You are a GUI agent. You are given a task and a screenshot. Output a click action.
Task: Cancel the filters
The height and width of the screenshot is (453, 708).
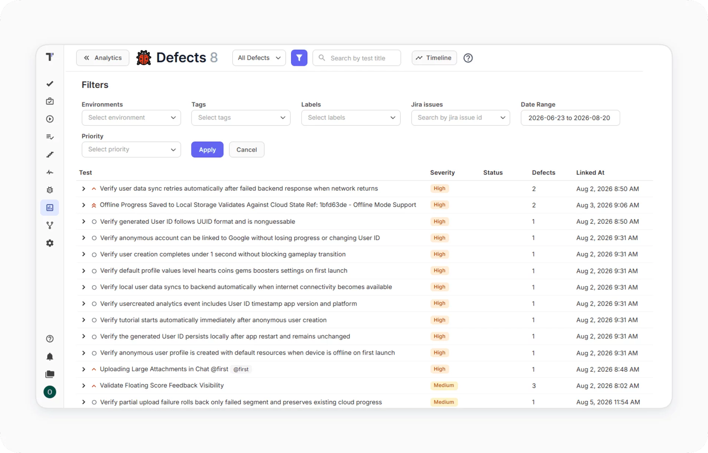click(246, 150)
